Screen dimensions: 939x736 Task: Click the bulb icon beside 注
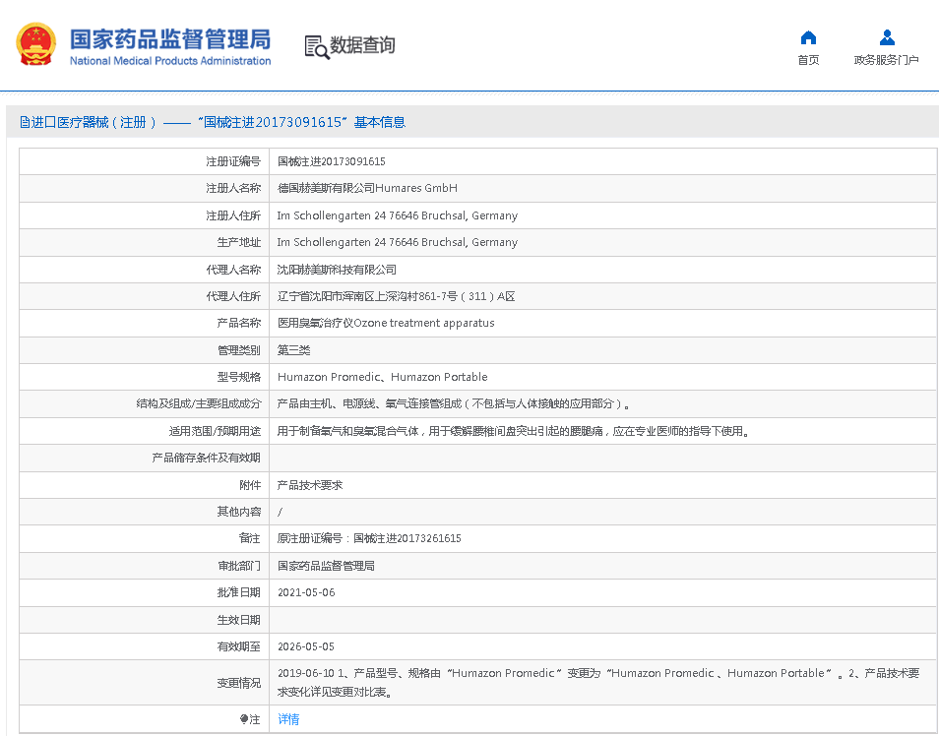[244, 719]
